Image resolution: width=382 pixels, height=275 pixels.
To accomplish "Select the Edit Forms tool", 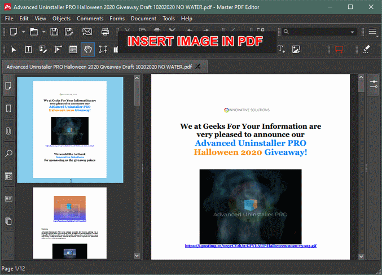I will 43,50.
